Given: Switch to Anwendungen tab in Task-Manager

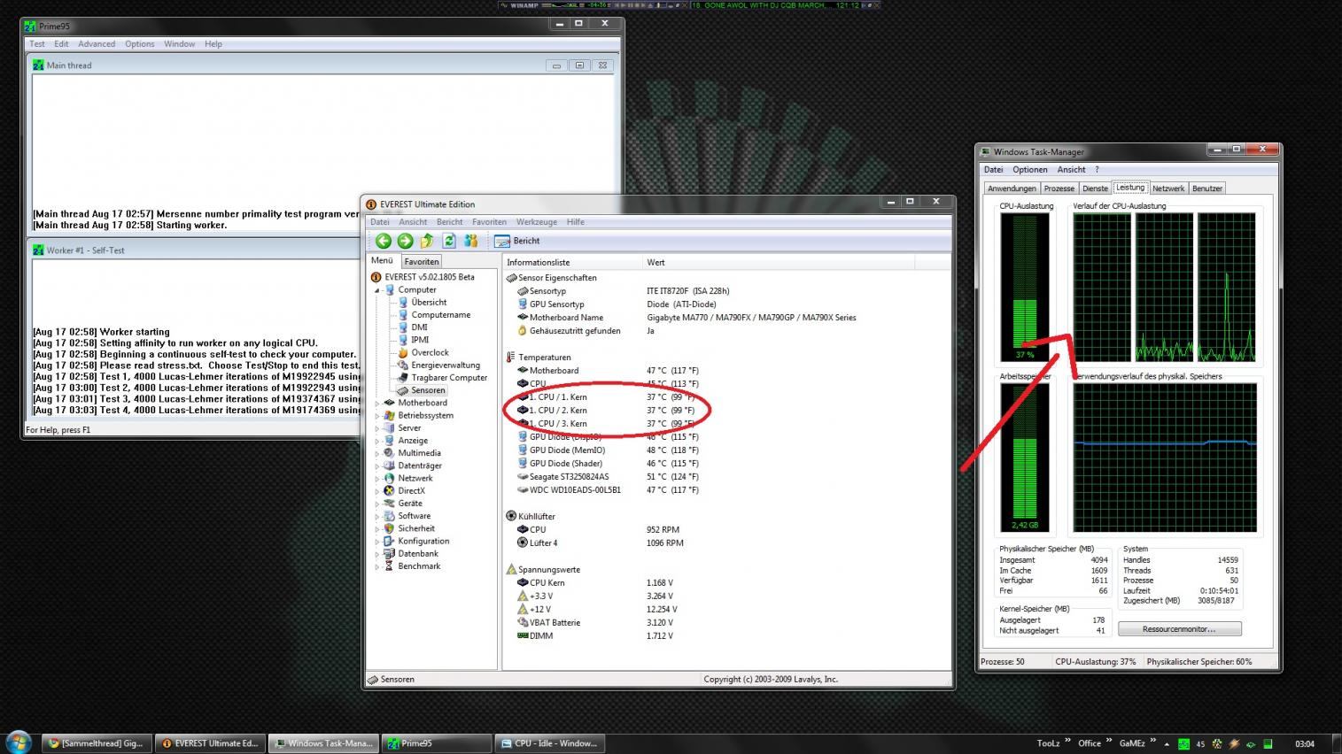Looking at the screenshot, I should 1012,188.
